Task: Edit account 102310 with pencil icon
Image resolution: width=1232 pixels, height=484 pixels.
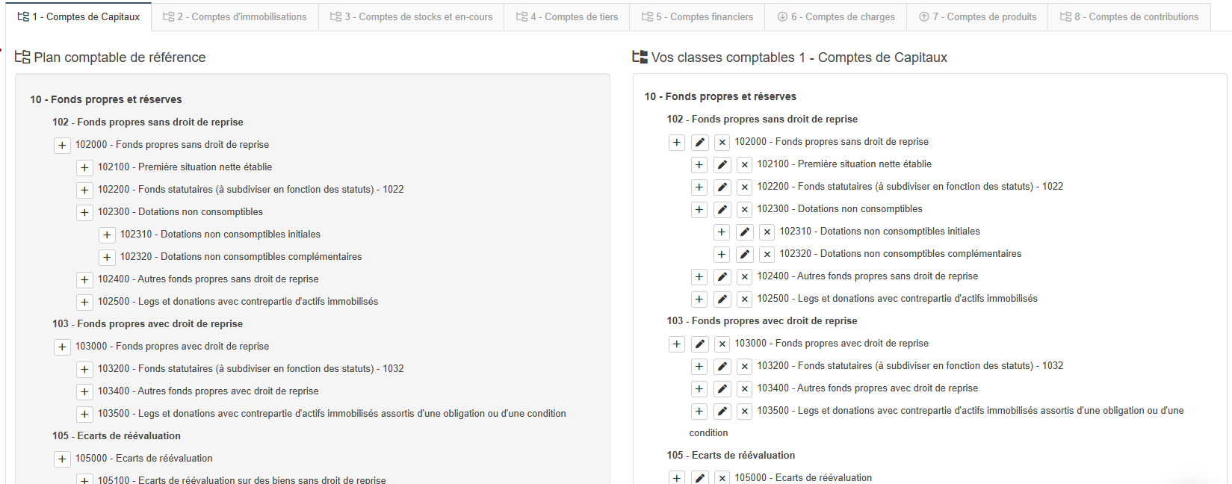Action: (x=744, y=232)
